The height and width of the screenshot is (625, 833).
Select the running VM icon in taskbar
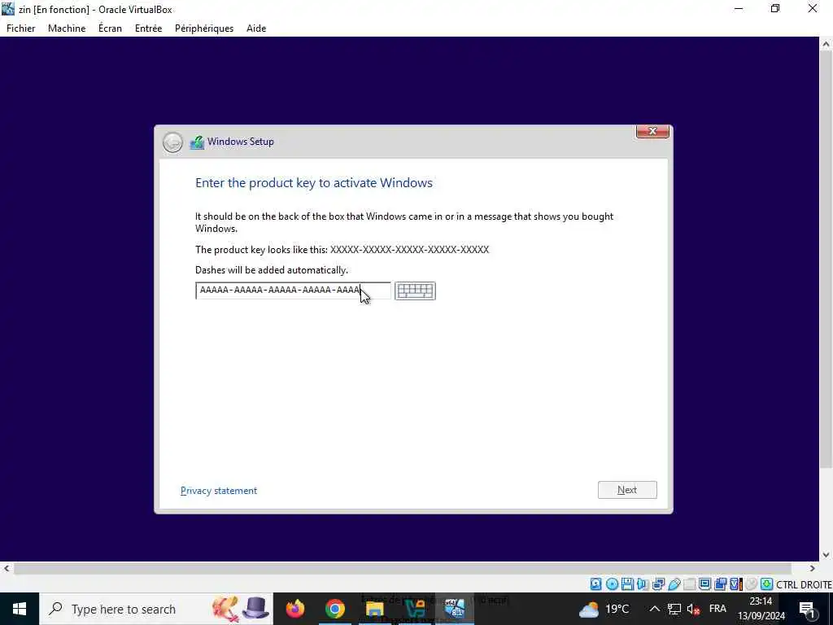point(455,609)
